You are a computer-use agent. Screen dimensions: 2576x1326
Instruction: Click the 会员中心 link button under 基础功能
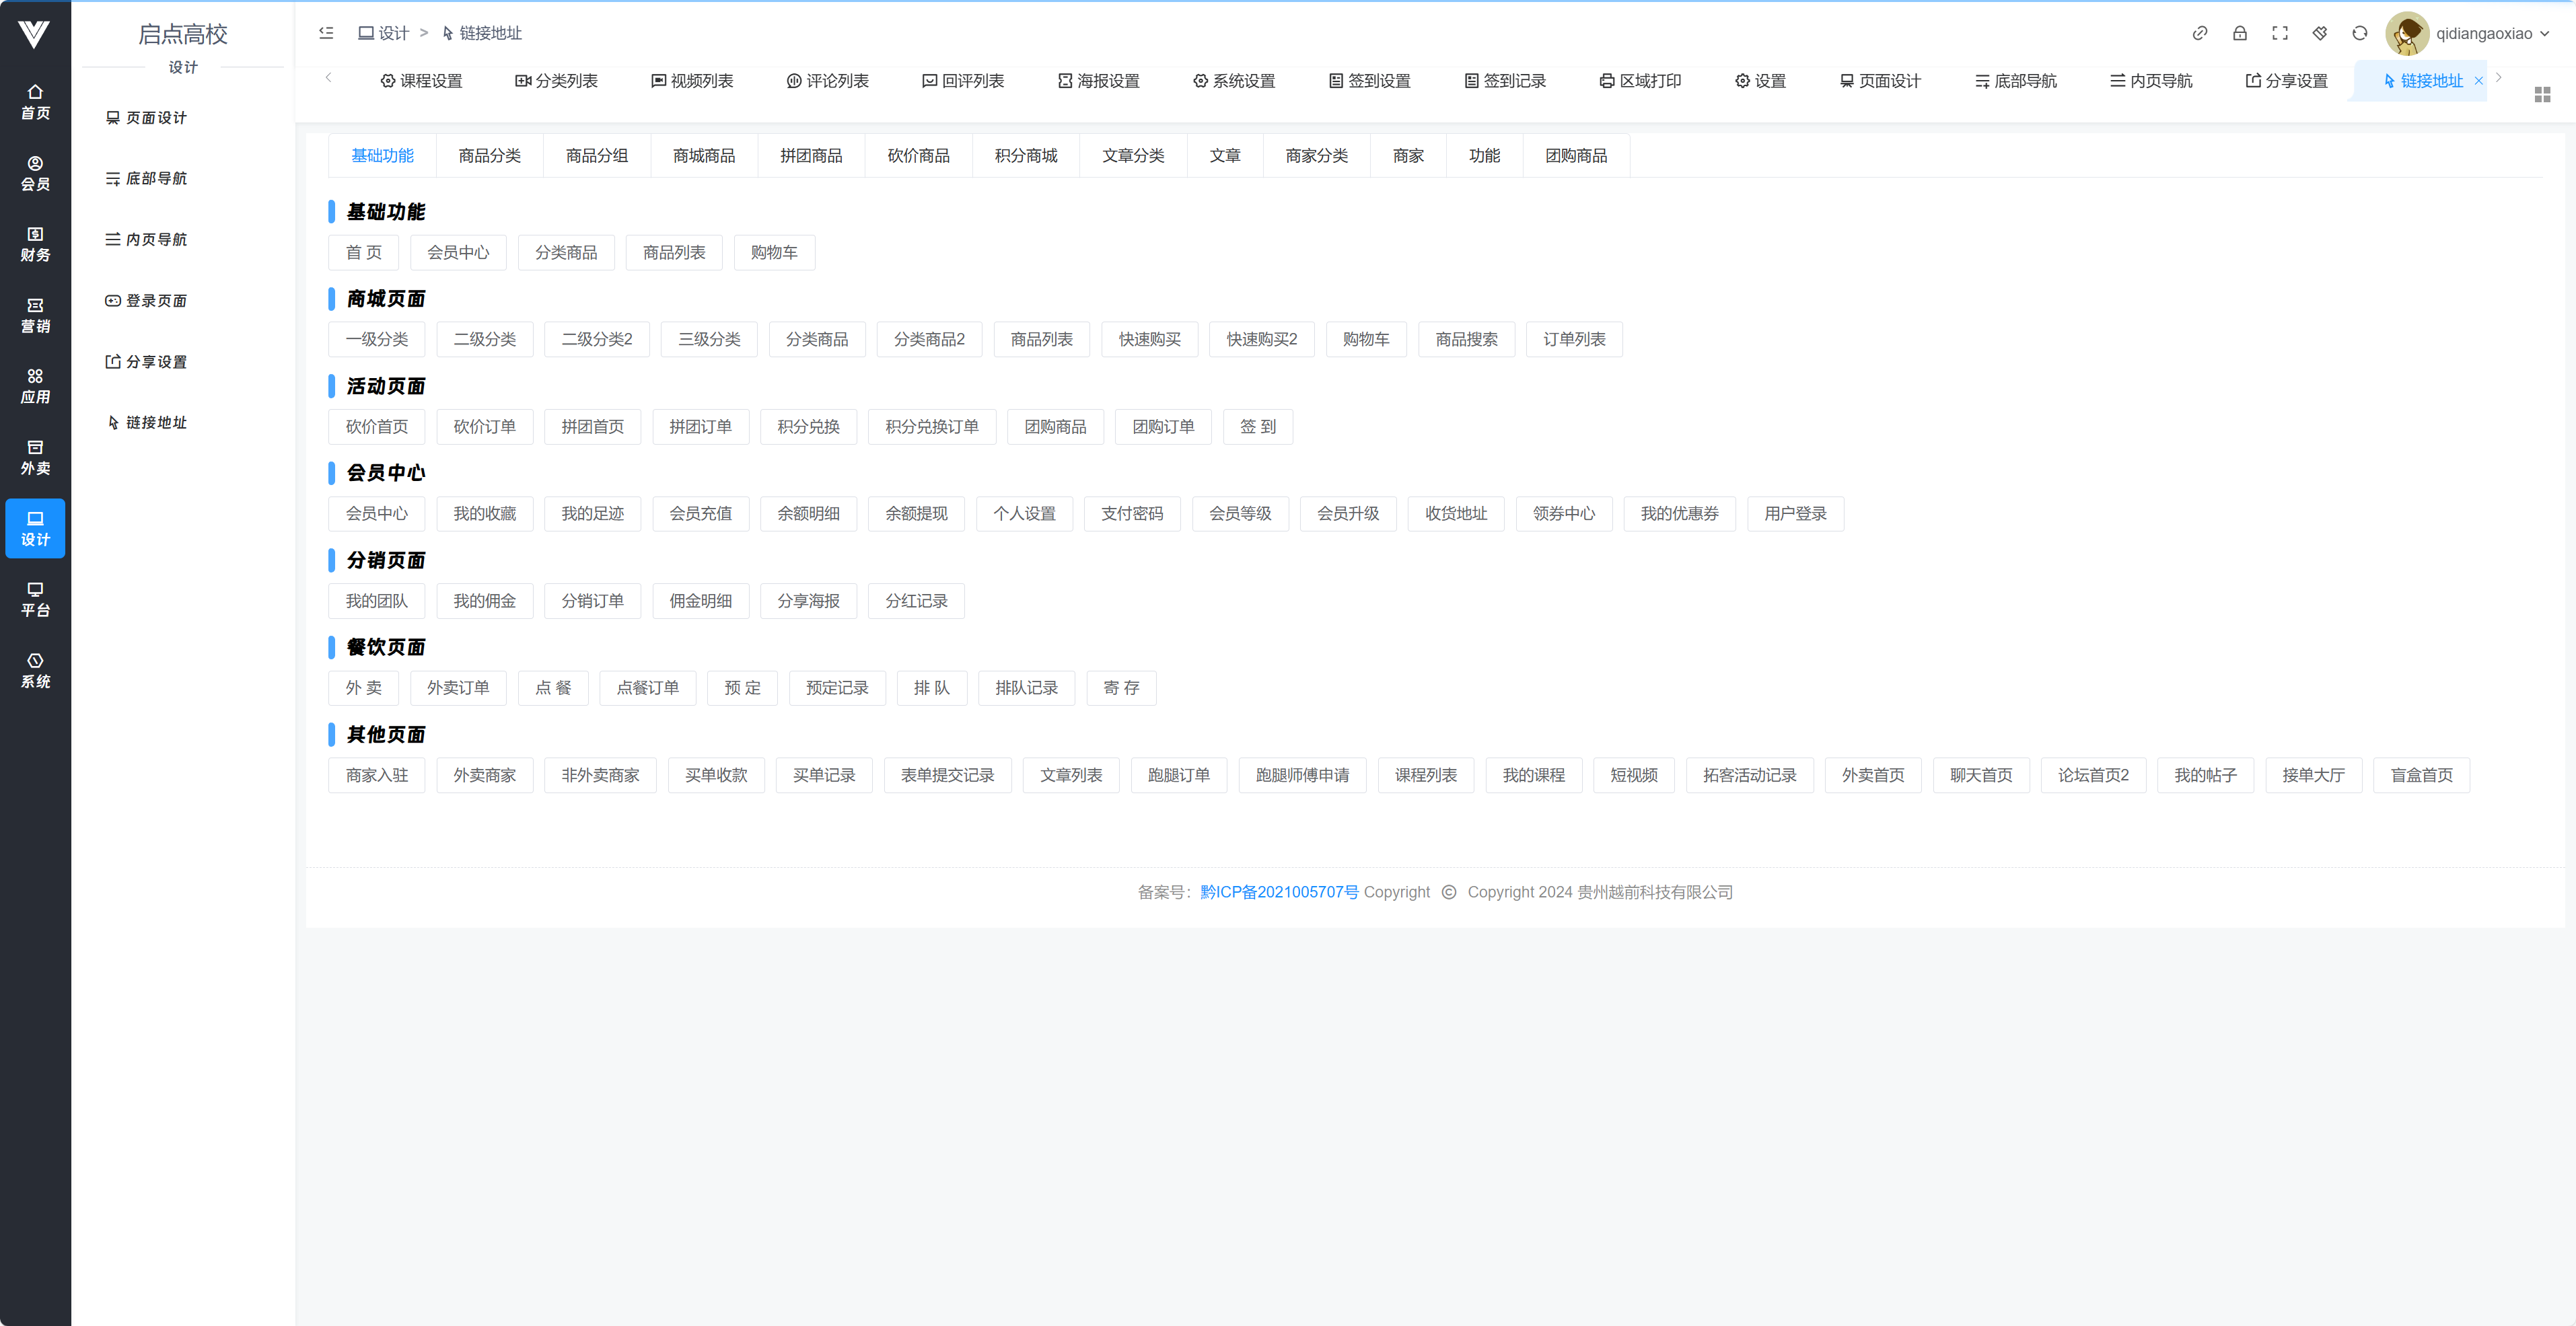click(x=458, y=252)
